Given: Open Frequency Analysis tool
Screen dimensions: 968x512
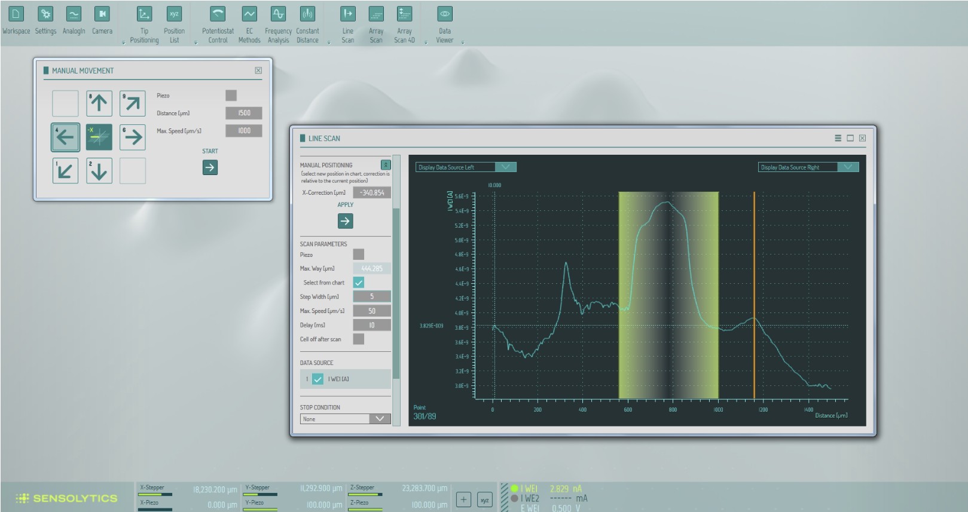Looking at the screenshot, I should pyautogui.click(x=278, y=24).
